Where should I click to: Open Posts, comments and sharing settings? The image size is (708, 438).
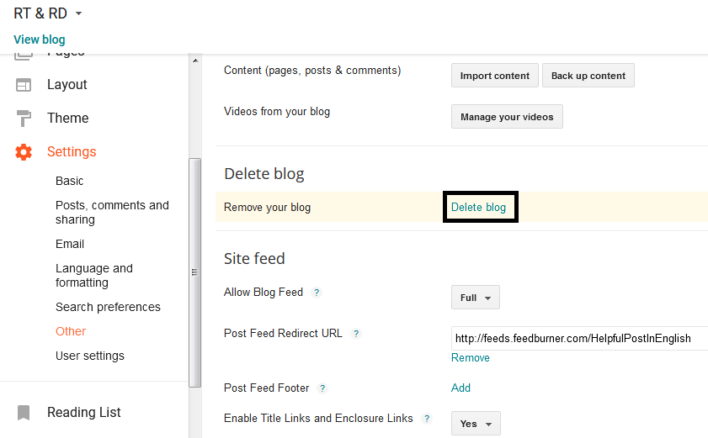coord(112,213)
